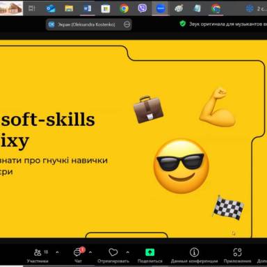Viewport: 267px width, 267px height.
Task: Click the Windows Task View icon
Action: tap(32, 8)
